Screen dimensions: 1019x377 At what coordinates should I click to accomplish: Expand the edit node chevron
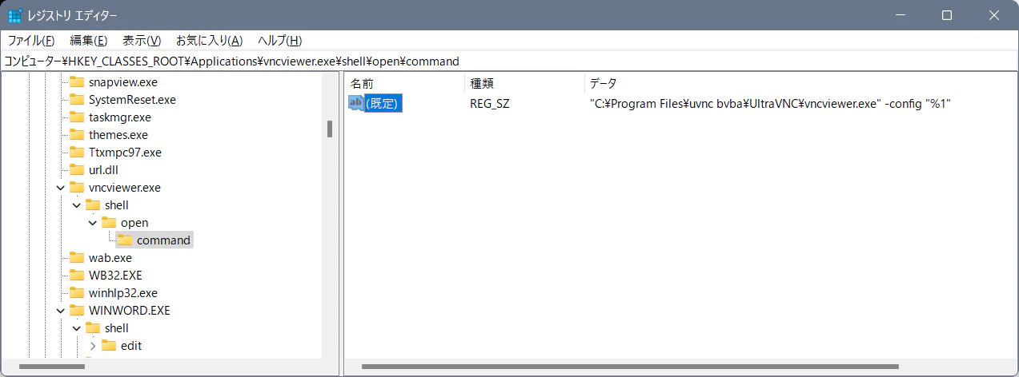pyautogui.click(x=93, y=346)
